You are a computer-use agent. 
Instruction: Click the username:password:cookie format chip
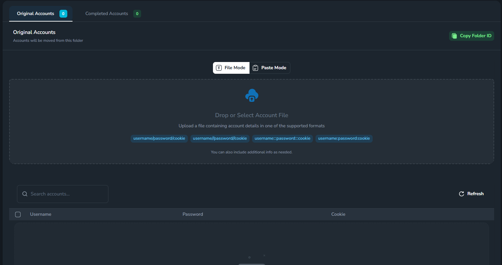[344, 138]
